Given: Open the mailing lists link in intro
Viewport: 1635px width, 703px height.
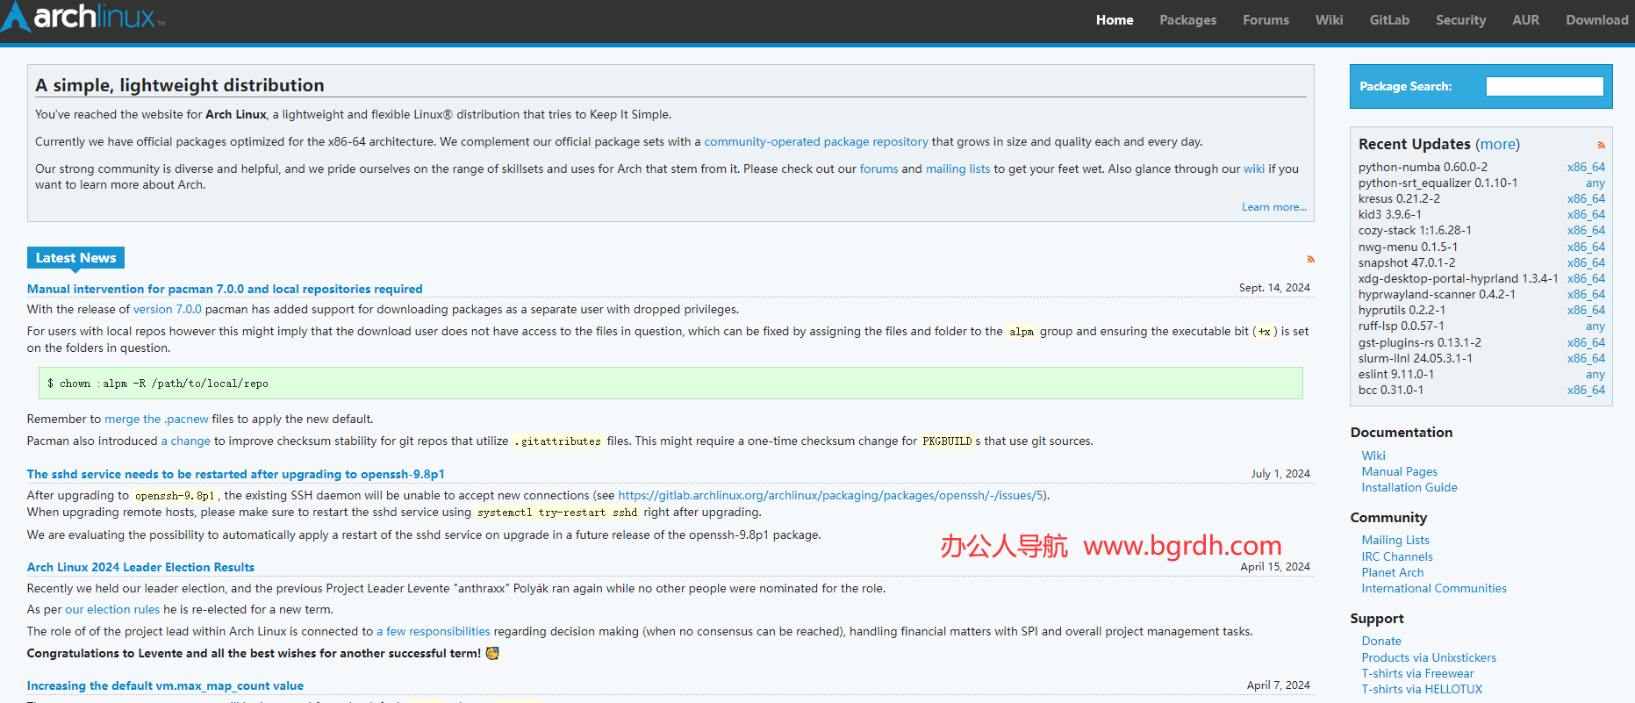Looking at the screenshot, I should (957, 169).
